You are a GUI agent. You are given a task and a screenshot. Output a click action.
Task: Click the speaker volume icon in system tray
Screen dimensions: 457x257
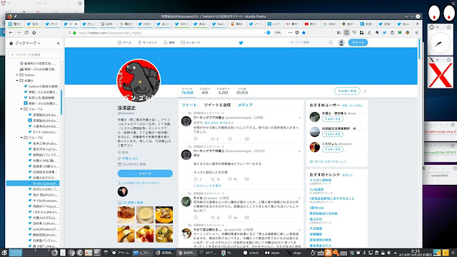(388, 253)
